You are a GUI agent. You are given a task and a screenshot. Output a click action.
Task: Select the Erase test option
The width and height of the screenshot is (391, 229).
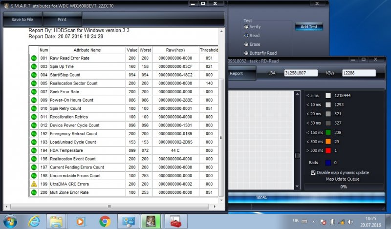point(246,44)
